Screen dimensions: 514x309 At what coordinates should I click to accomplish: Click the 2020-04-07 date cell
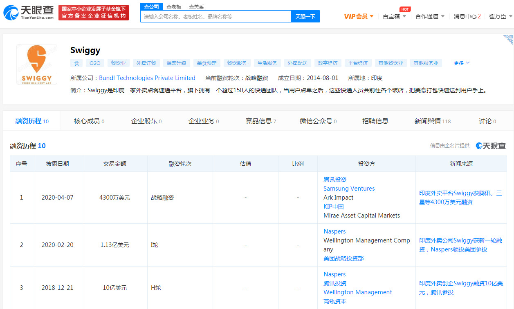point(57,198)
